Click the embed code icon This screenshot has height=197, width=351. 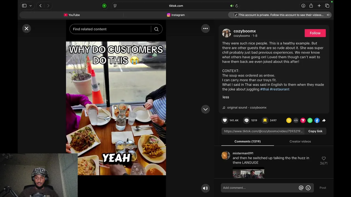pos(296,120)
